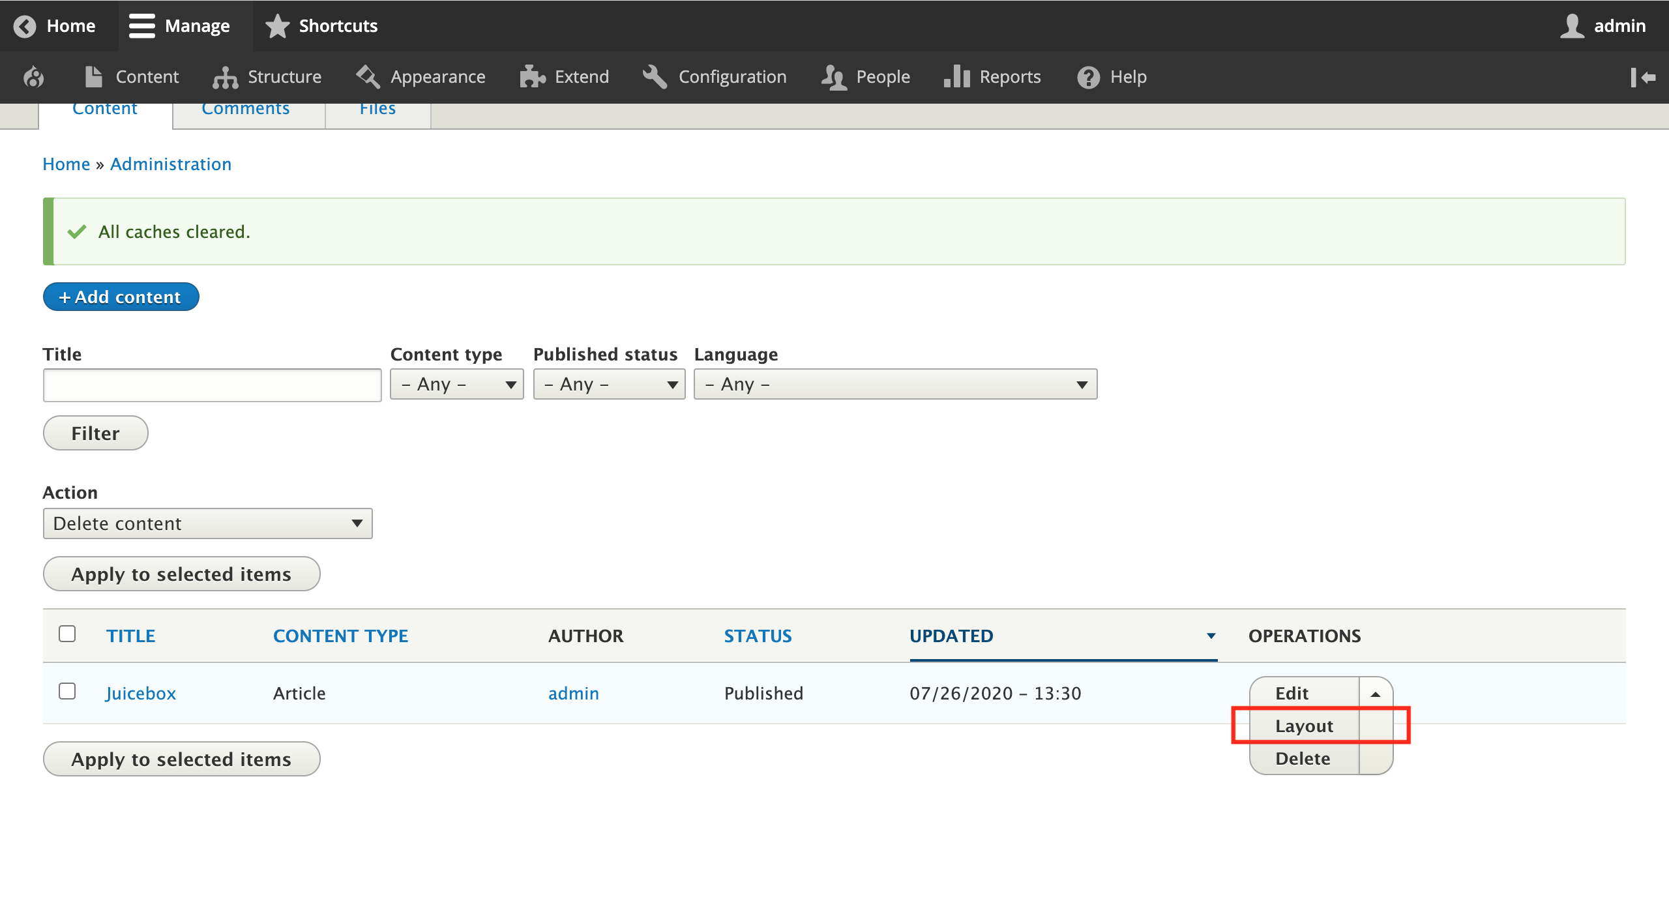Open the Structure admin section

click(x=283, y=77)
